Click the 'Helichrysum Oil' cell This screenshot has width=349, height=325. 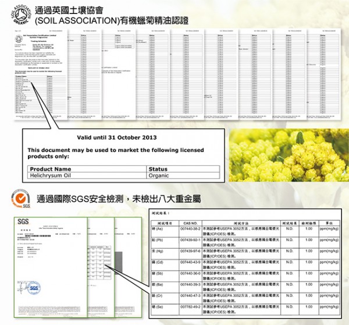click(x=51, y=175)
